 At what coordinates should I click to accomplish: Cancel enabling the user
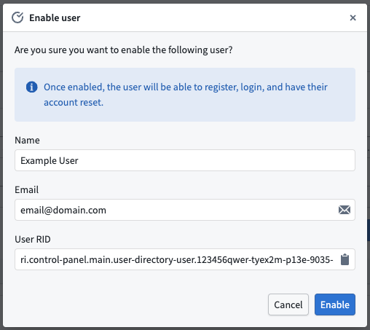pyautogui.click(x=288, y=305)
